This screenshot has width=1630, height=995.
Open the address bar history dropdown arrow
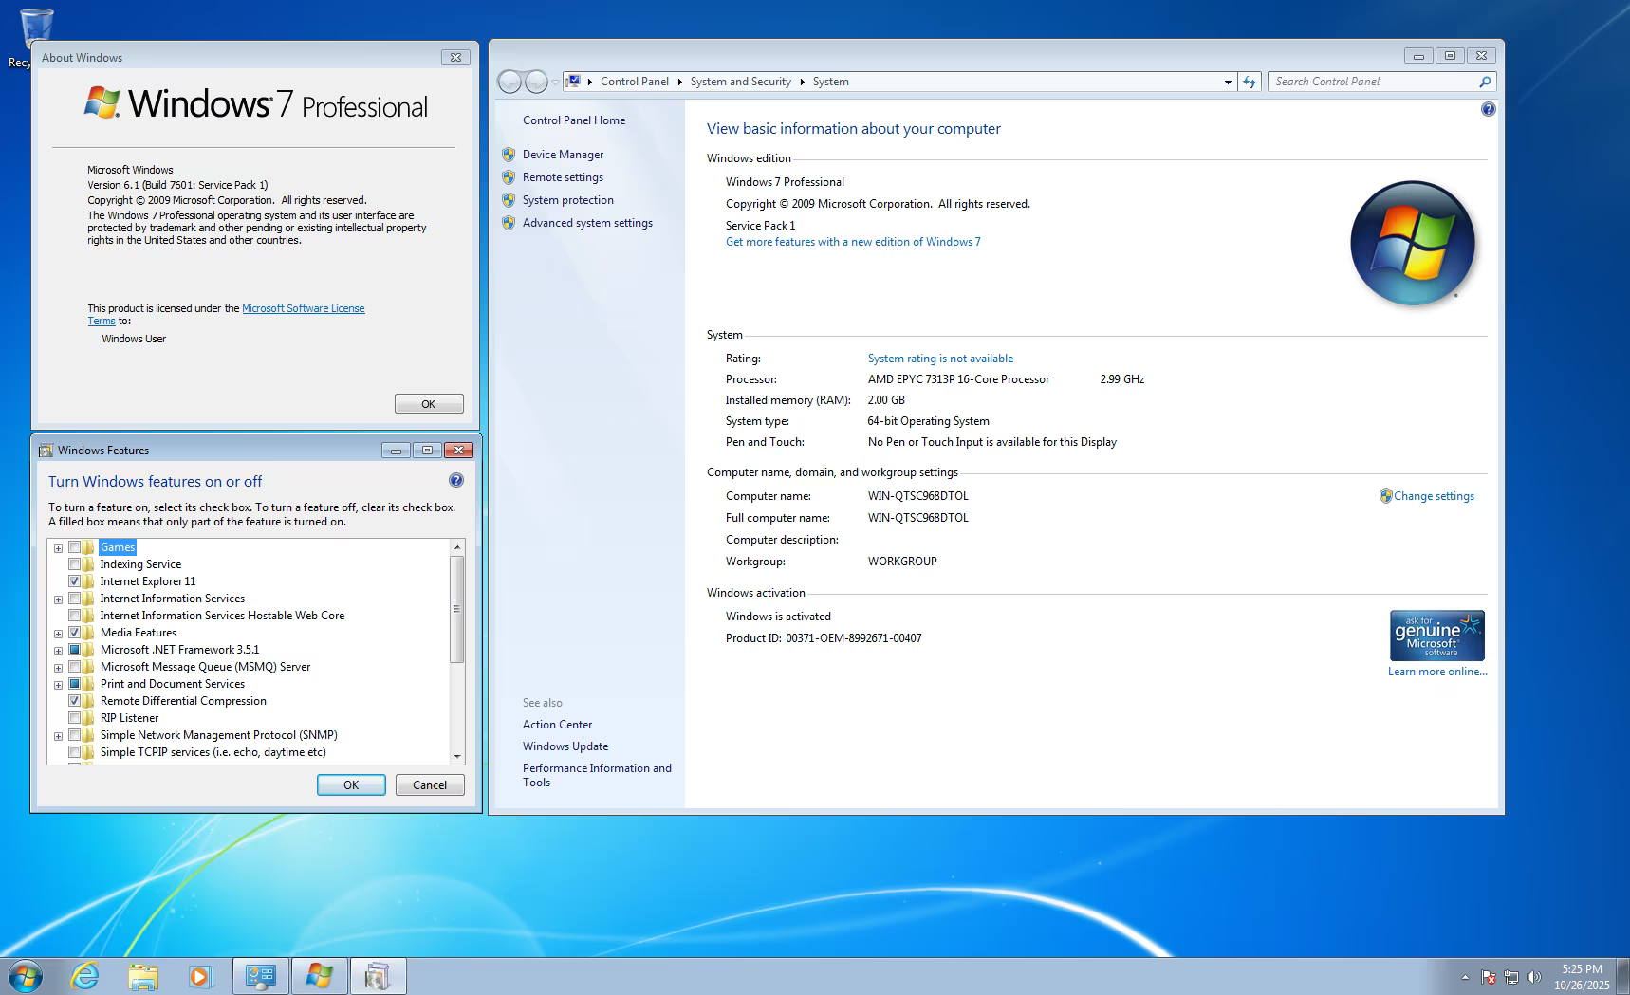pyautogui.click(x=1228, y=82)
